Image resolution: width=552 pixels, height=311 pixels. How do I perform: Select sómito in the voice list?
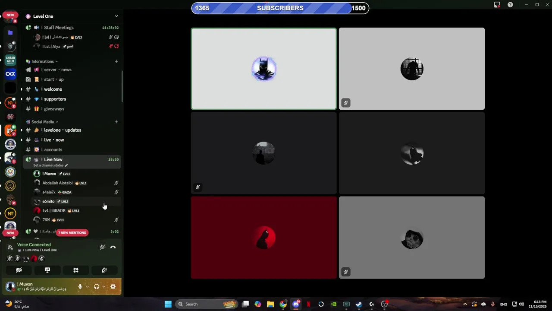[x=76, y=201]
